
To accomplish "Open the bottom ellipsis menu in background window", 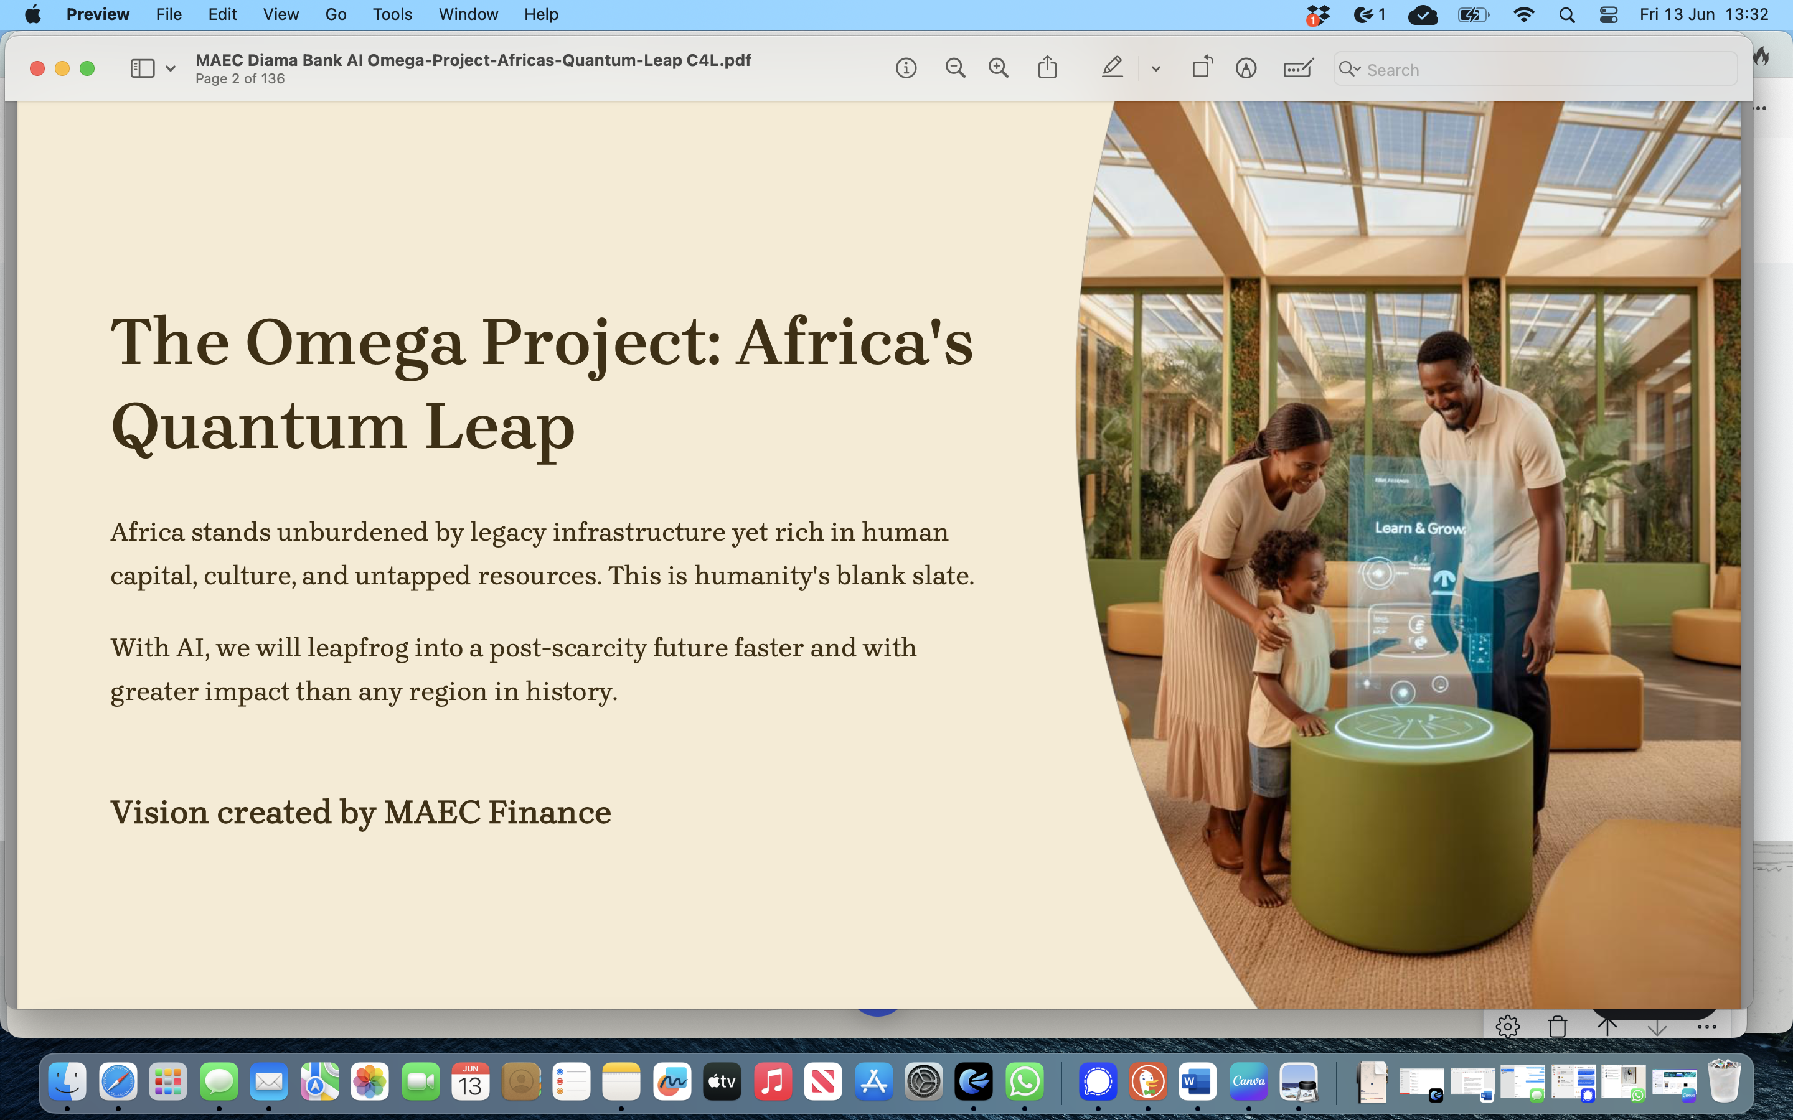I will coord(1707,1027).
